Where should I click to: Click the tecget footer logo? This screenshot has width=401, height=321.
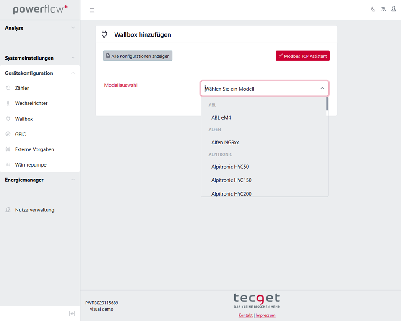pyautogui.click(x=257, y=301)
